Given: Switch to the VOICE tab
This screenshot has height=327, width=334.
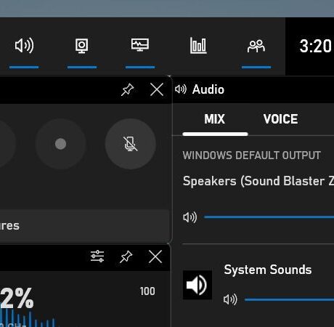Looking at the screenshot, I should tap(280, 119).
